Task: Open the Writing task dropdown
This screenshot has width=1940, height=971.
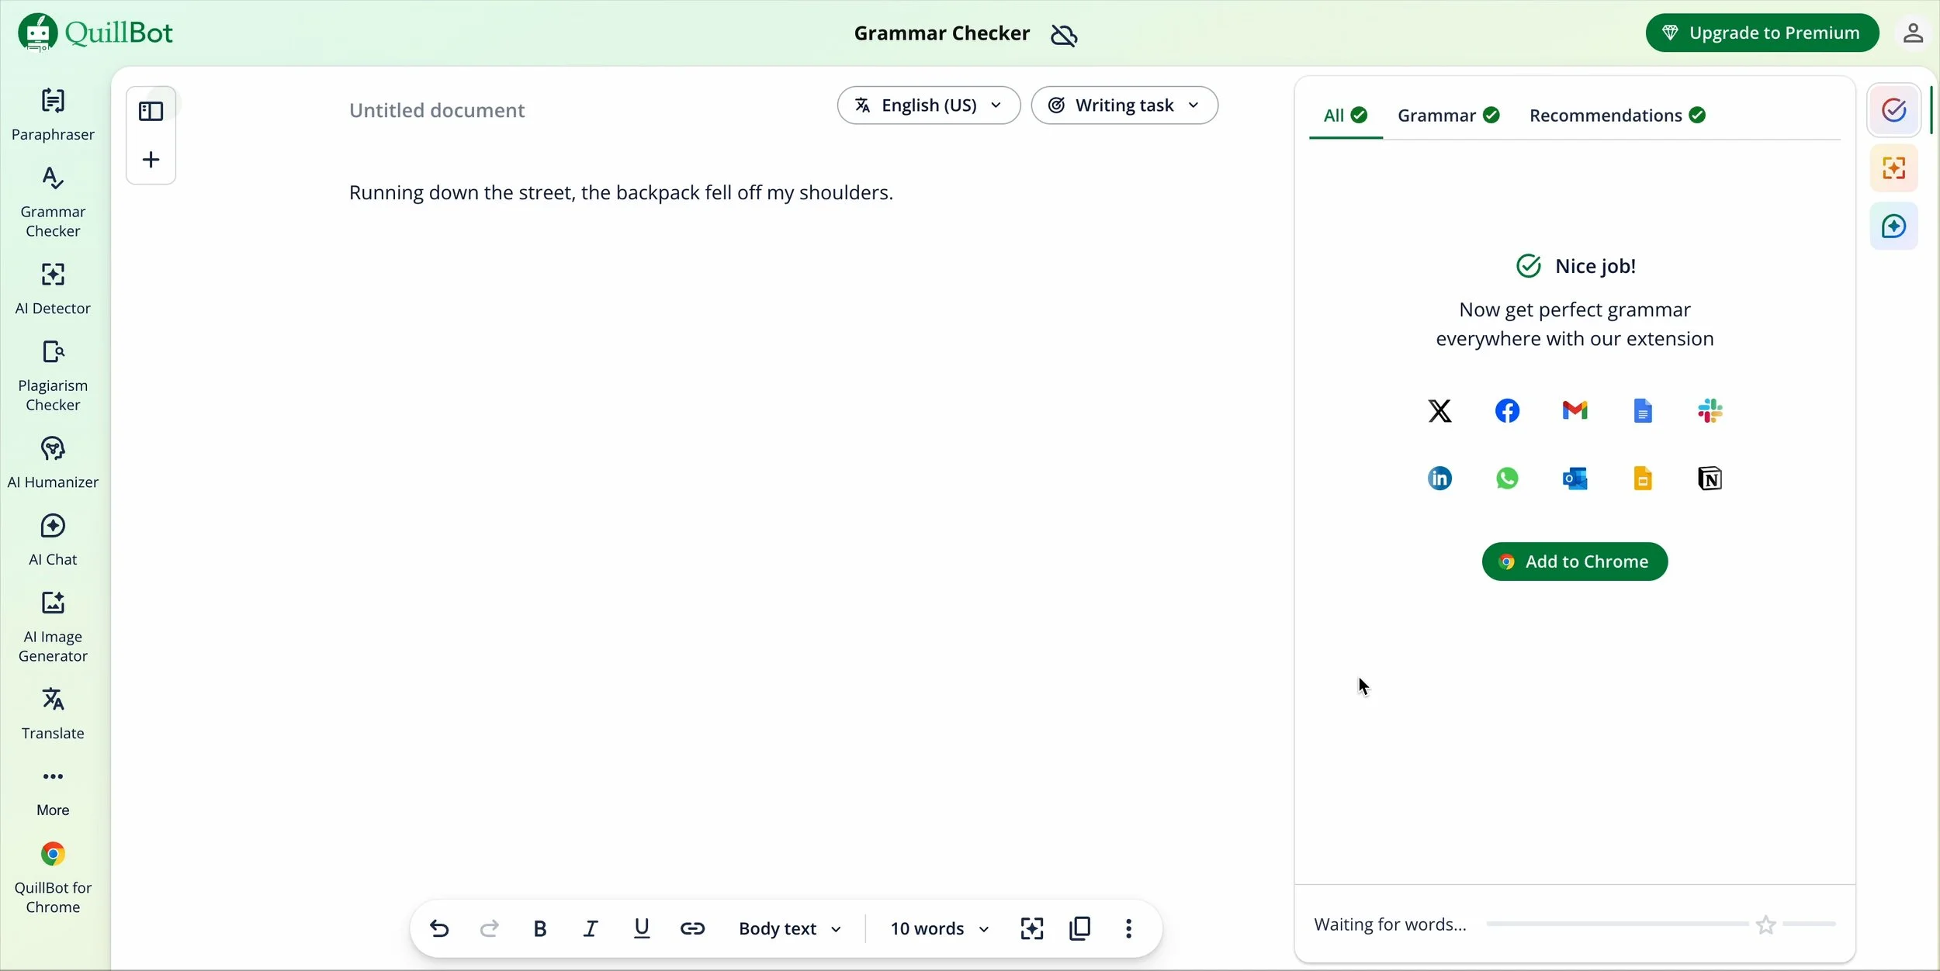Action: tap(1124, 105)
